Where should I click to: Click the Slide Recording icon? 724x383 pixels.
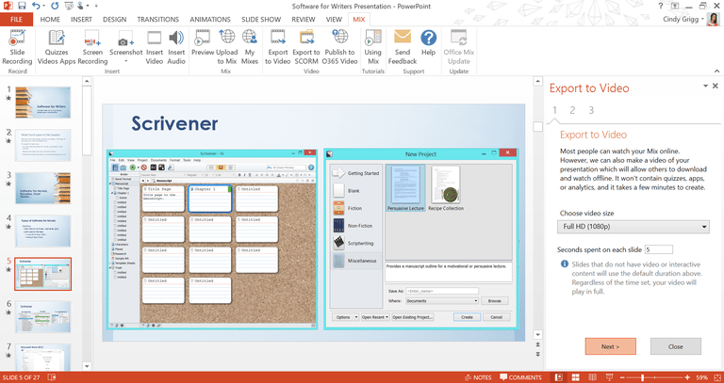click(x=18, y=38)
